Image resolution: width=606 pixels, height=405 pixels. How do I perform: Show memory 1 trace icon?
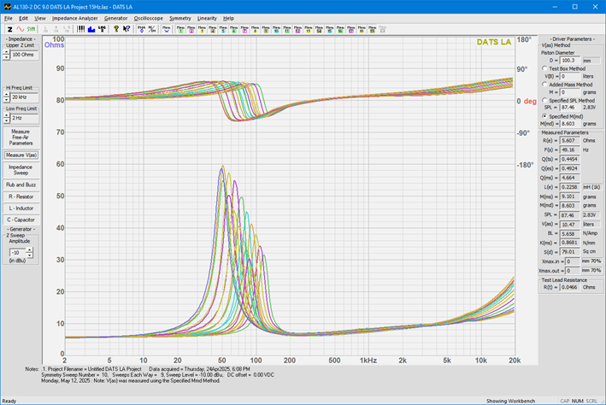point(180,29)
